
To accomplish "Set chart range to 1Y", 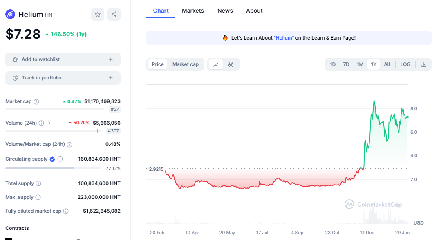I will 374,64.
